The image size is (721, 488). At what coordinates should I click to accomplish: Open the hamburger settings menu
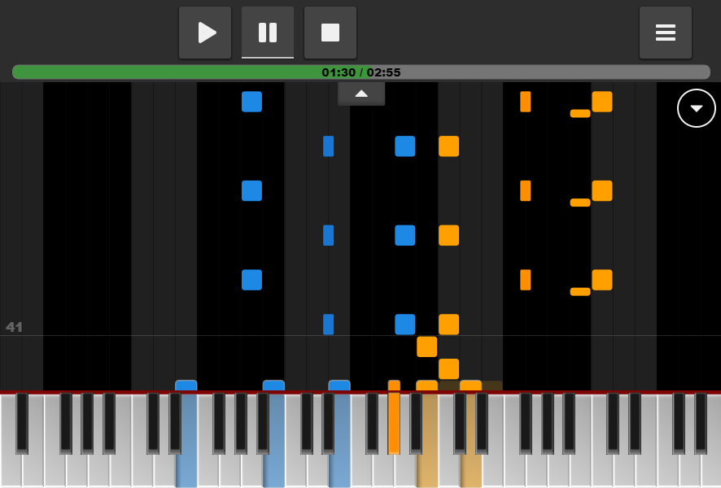(x=666, y=33)
